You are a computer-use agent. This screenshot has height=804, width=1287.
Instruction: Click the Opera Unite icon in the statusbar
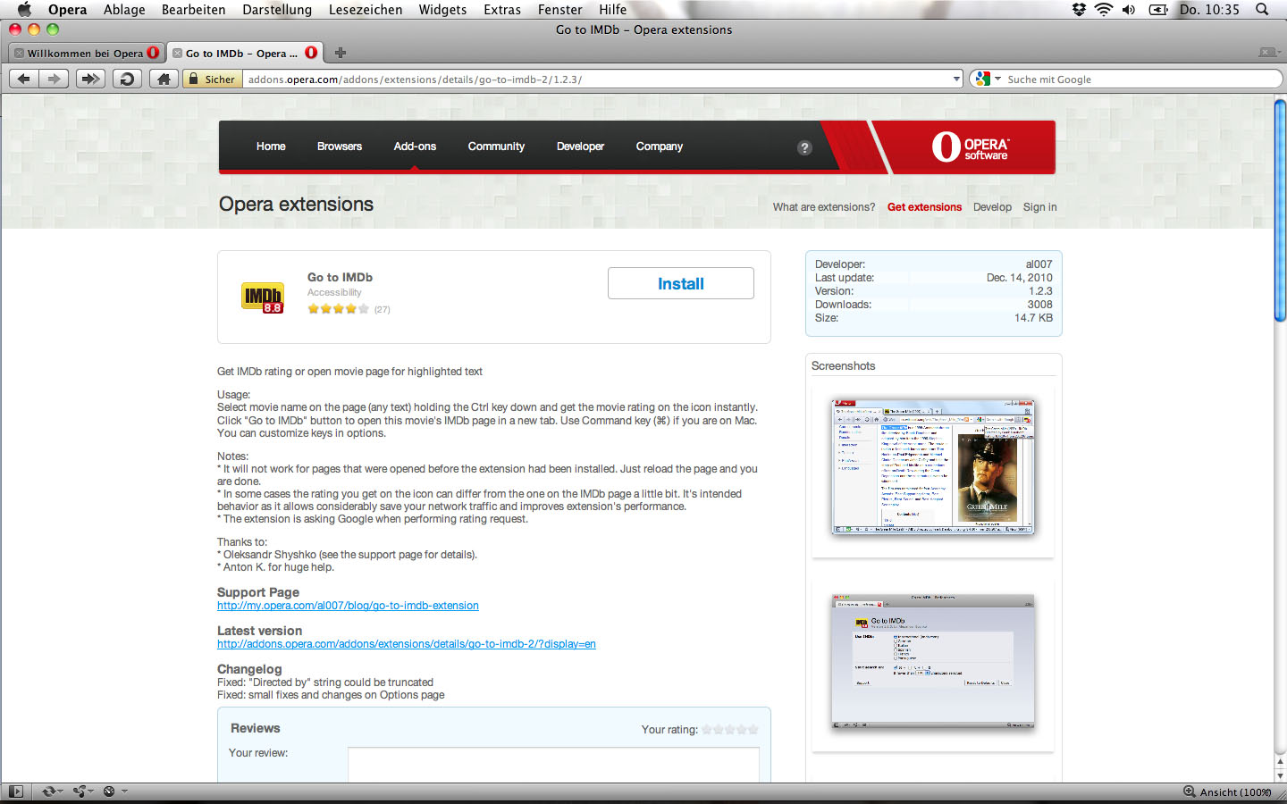[79, 791]
